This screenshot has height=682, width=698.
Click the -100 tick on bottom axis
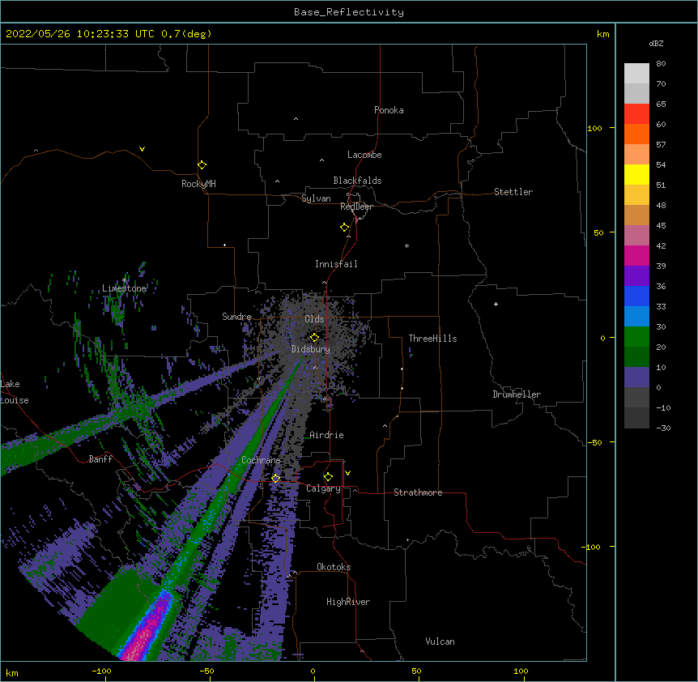coord(101,671)
